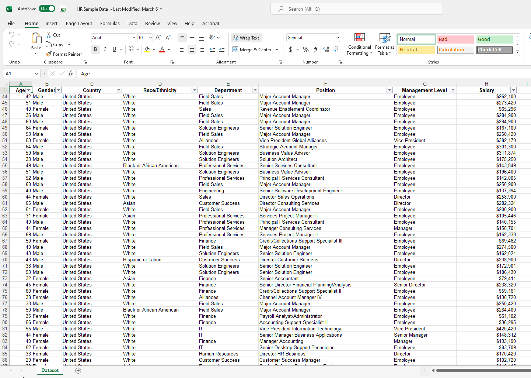The image size is (531, 378).
Task: Toggle Underline formatting
Action: [114, 49]
